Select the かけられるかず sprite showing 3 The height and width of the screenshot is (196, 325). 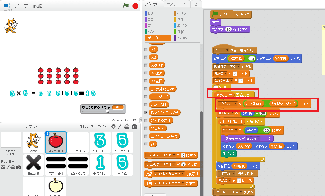tap(100, 142)
